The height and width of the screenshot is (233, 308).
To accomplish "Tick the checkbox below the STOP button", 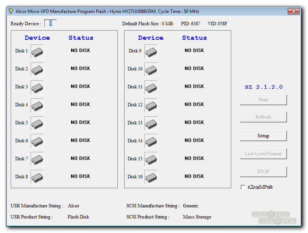I will (x=243, y=187).
